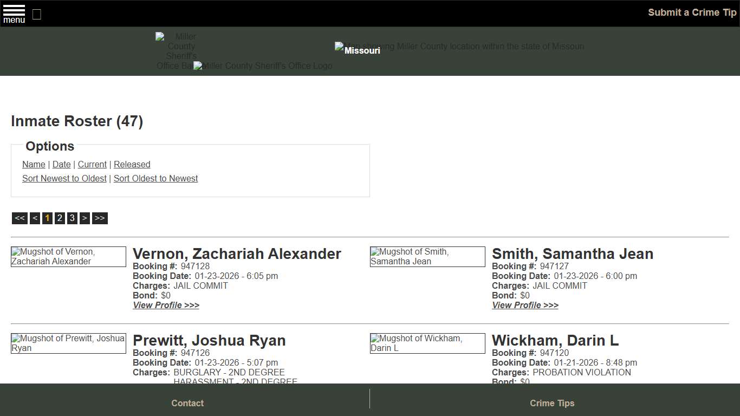
Task: Go to the last page using double arrows
Action: (x=100, y=218)
